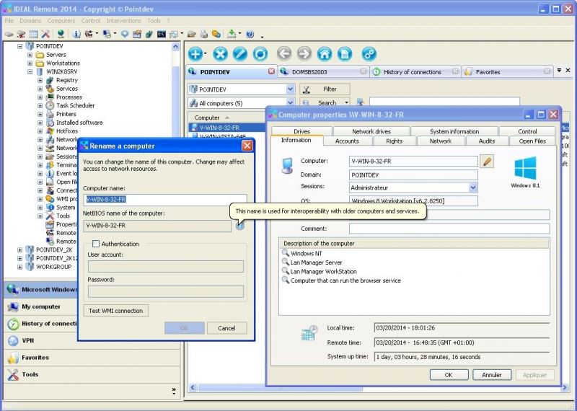Enable the Authentication checkbox
This screenshot has width=577, height=411.
click(96, 244)
